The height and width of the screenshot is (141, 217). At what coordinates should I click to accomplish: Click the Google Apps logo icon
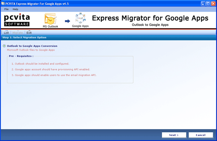point(80,18)
